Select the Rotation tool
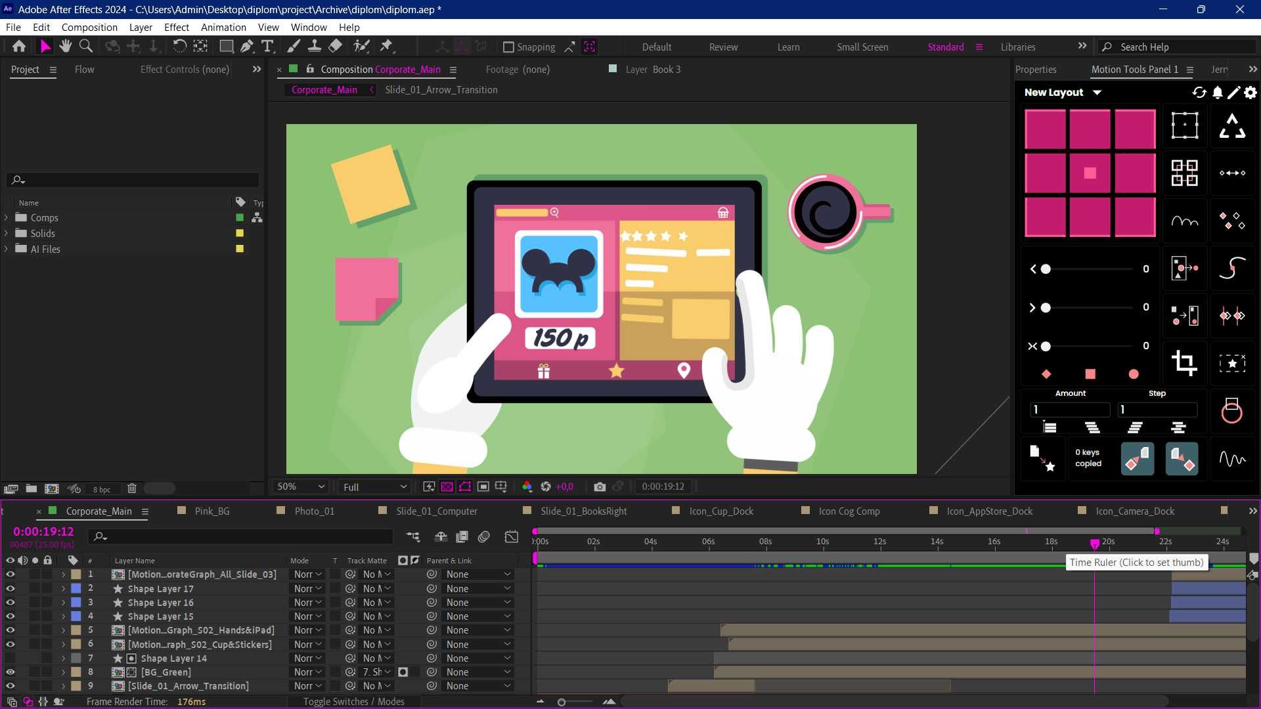 coord(179,47)
